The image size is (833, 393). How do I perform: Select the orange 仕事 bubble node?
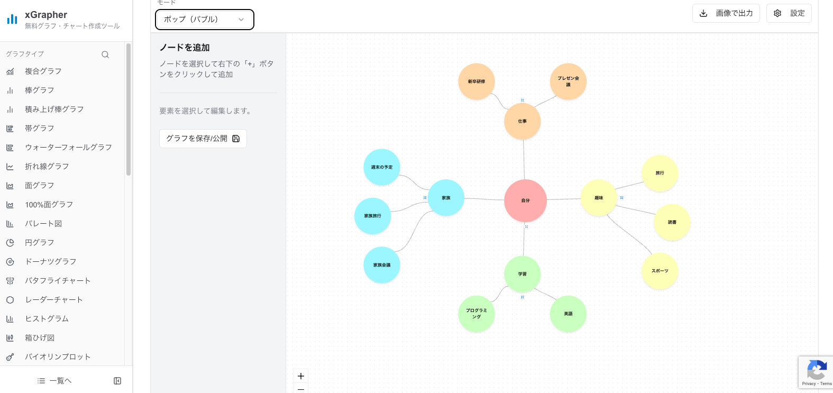(x=523, y=121)
